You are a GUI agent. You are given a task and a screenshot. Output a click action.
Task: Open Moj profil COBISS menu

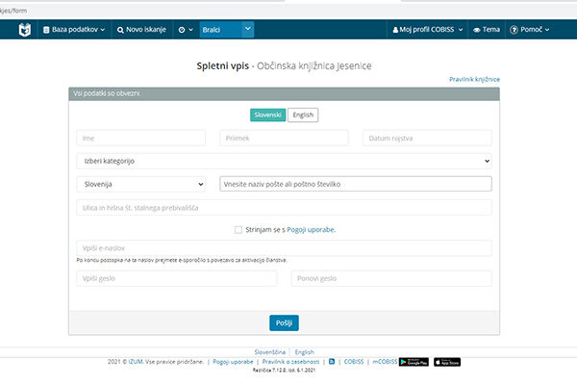click(x=428, y=30)
